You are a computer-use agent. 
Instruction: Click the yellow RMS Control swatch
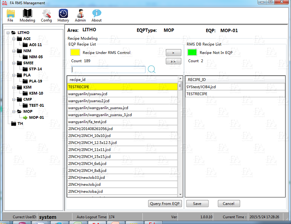75,52
